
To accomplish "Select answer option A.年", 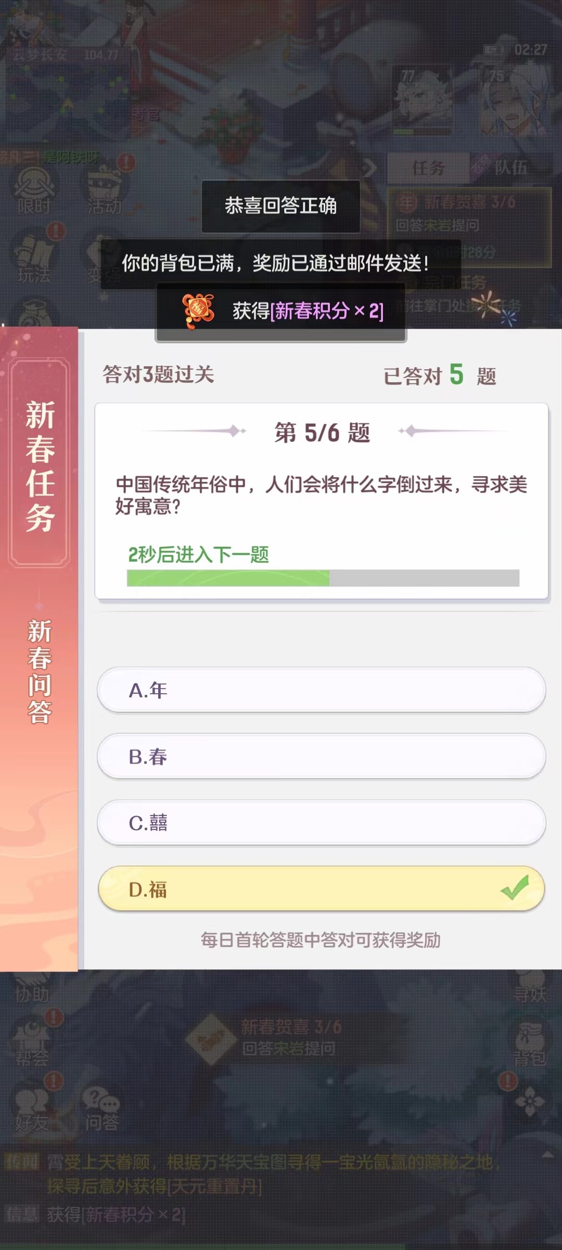I will (321, 690).
